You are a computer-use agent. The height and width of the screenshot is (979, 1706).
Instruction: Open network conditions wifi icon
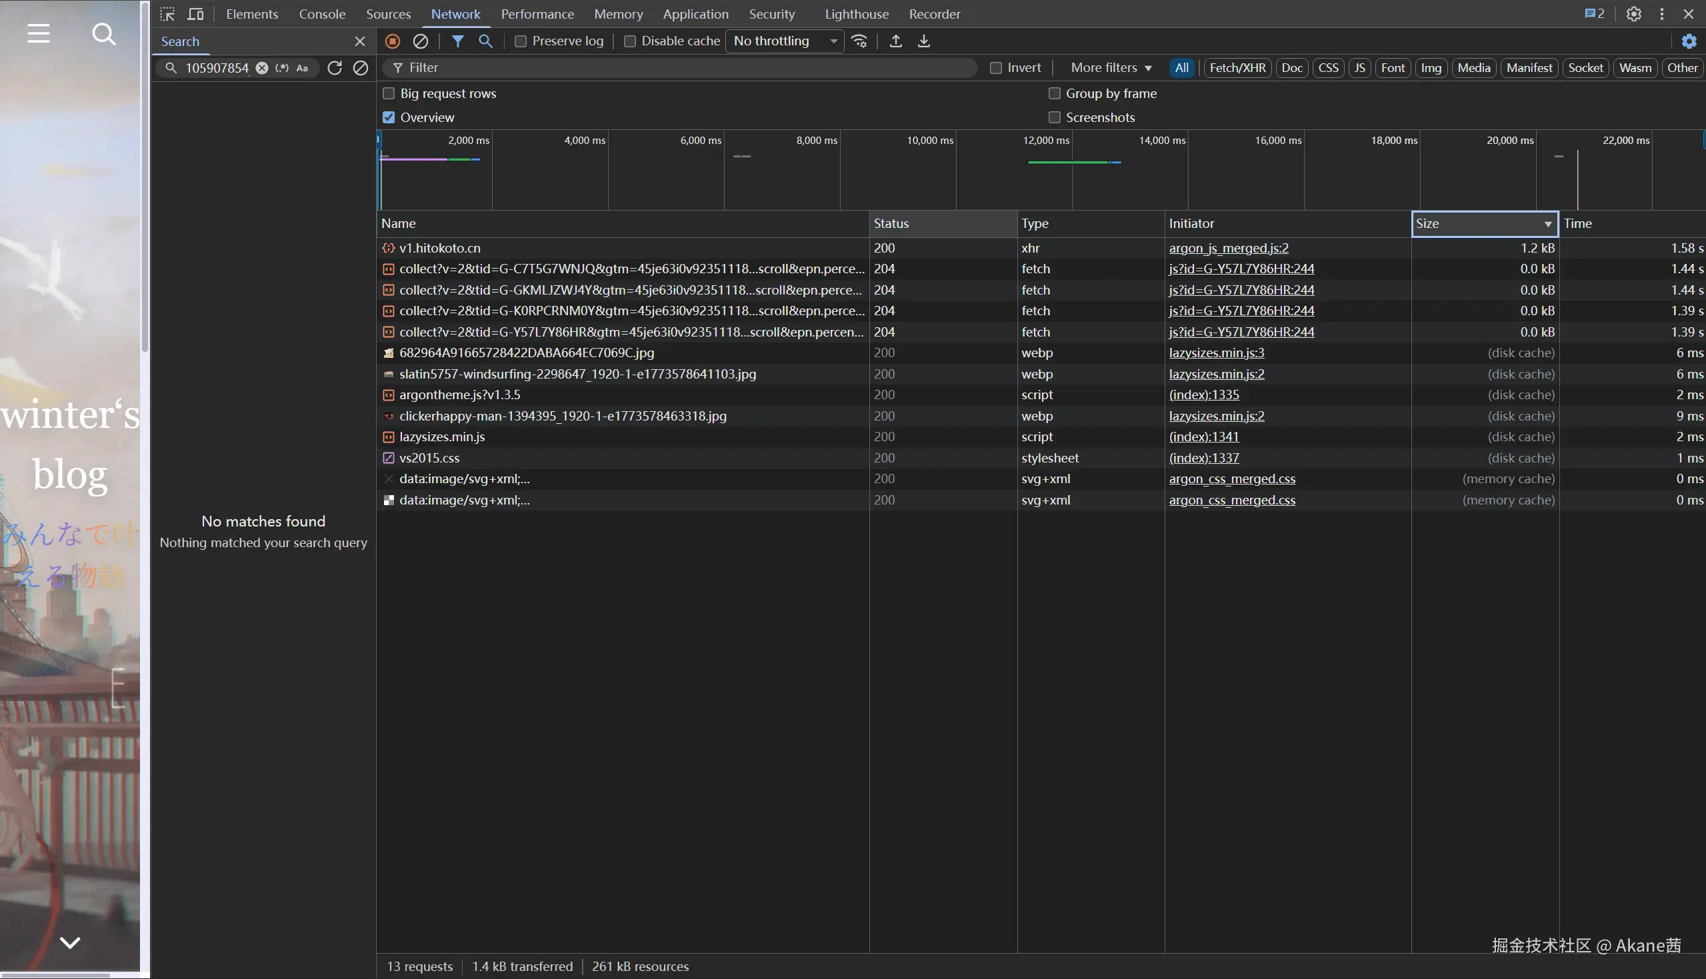click(x=859, y=41)
